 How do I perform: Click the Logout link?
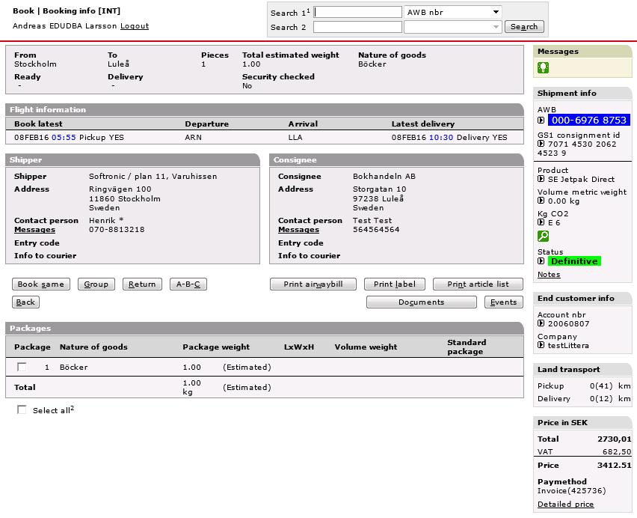point(135,26)
